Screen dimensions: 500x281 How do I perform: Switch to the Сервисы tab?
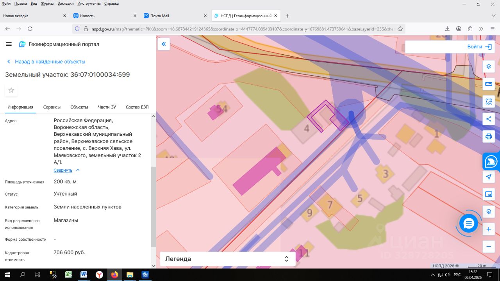52,107
